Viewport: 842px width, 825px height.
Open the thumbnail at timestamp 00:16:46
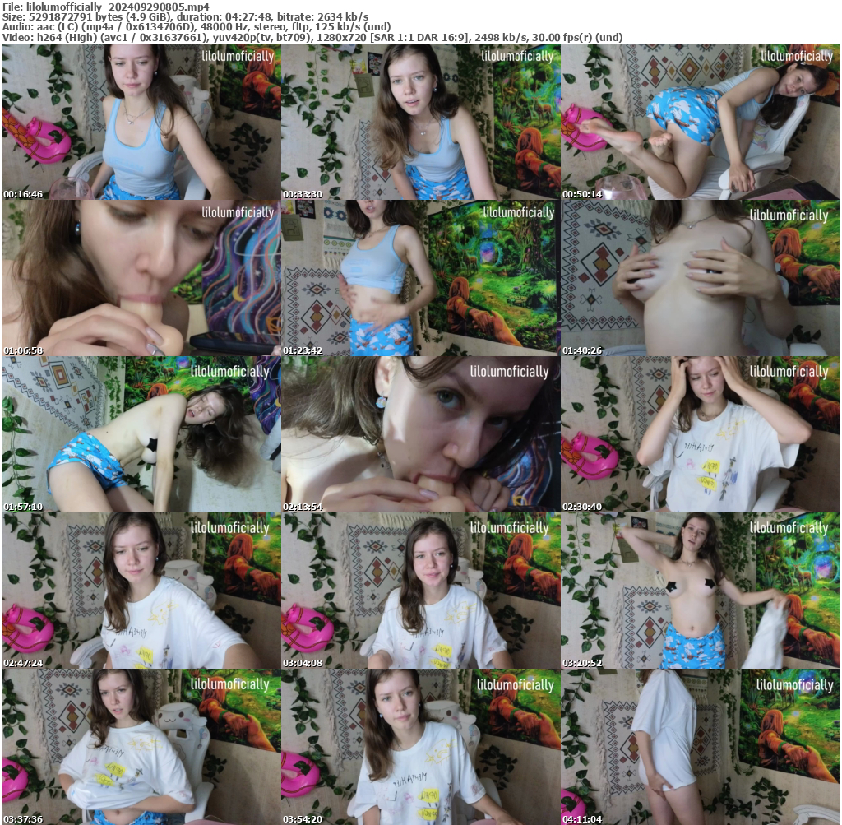coord(140,120)
